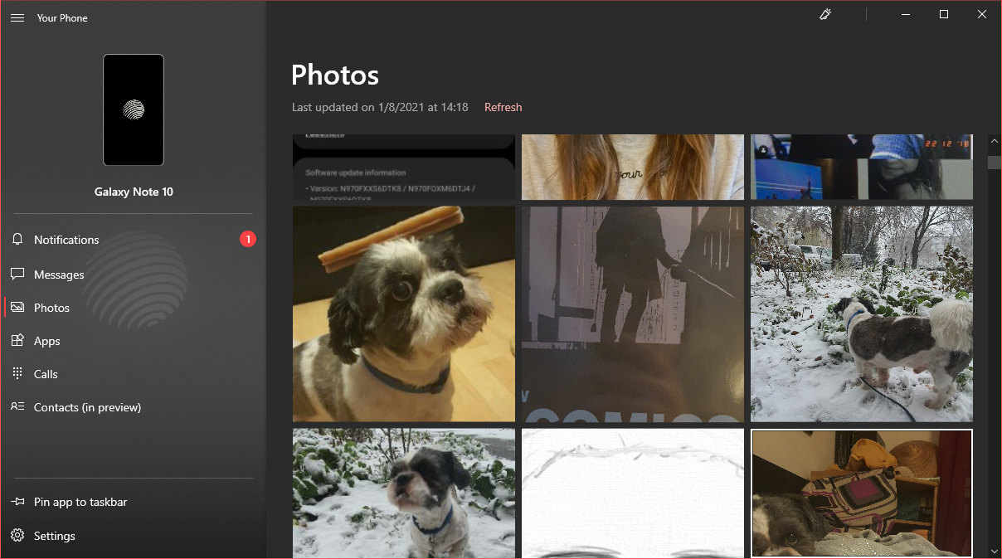
Task: Click the Apps grid icon
Action: pyautogui.click(x=17, y=341)
